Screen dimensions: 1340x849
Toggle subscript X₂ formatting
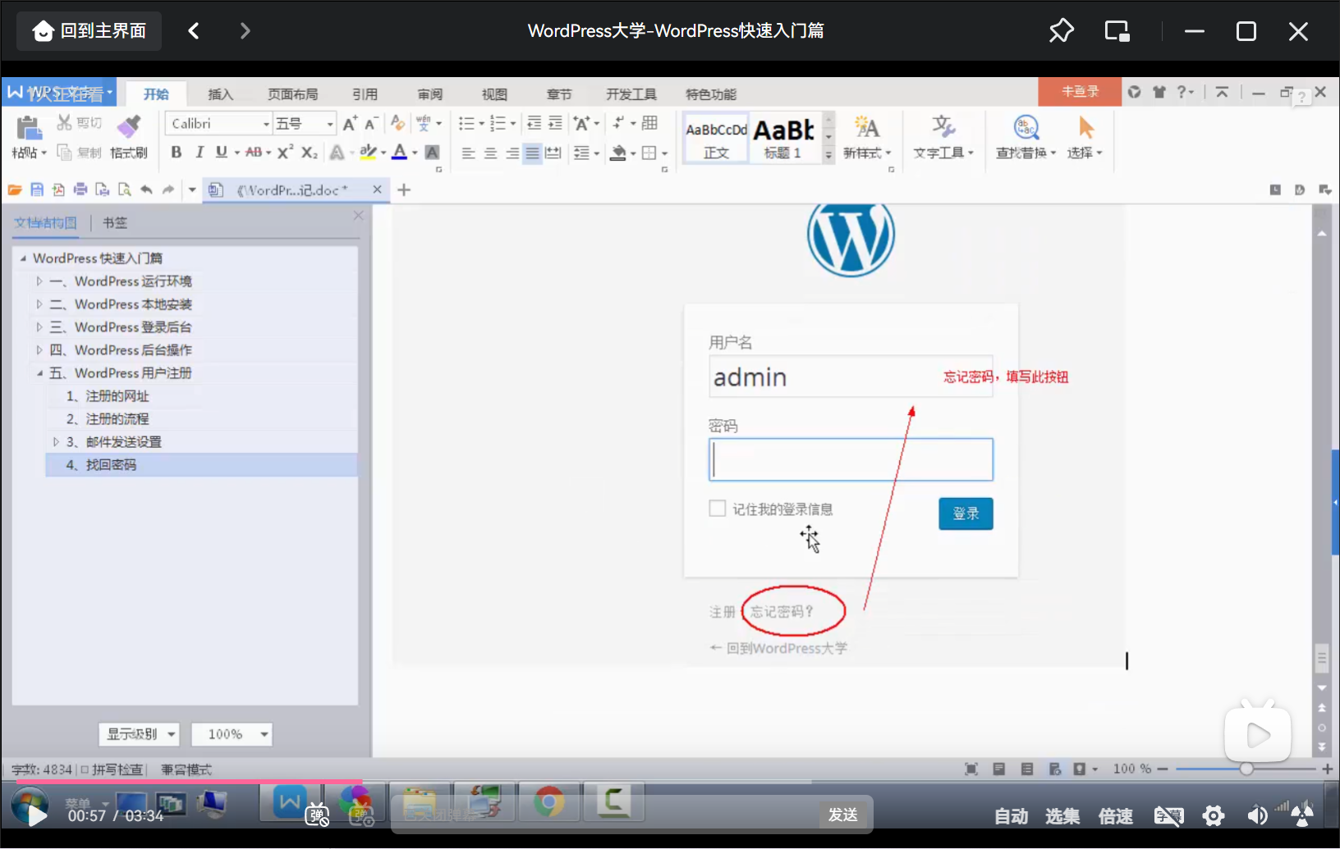[x=309, y=152]
